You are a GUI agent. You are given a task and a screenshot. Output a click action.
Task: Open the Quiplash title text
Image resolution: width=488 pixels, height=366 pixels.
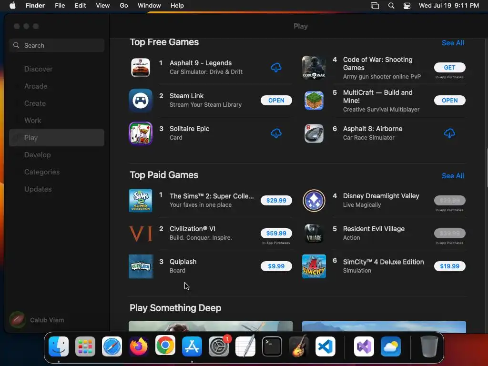tap(183, 262)
